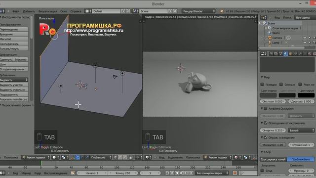The height and width of the screenshot is (178, 316).
Task: Open left viewport Режим правки mode dropdown
Action: pyautogui.click(x=36, y=157)
